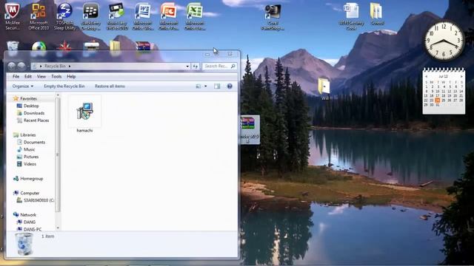The image size is (474, 266).
Task: Select the lone folder icon over the mountains
Action: [x=324, y=88]
